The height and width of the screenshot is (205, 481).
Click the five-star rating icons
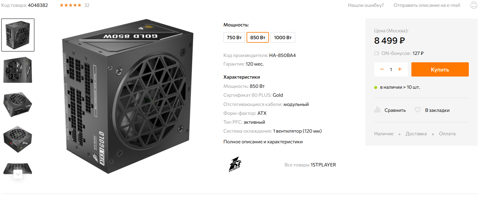70,5
